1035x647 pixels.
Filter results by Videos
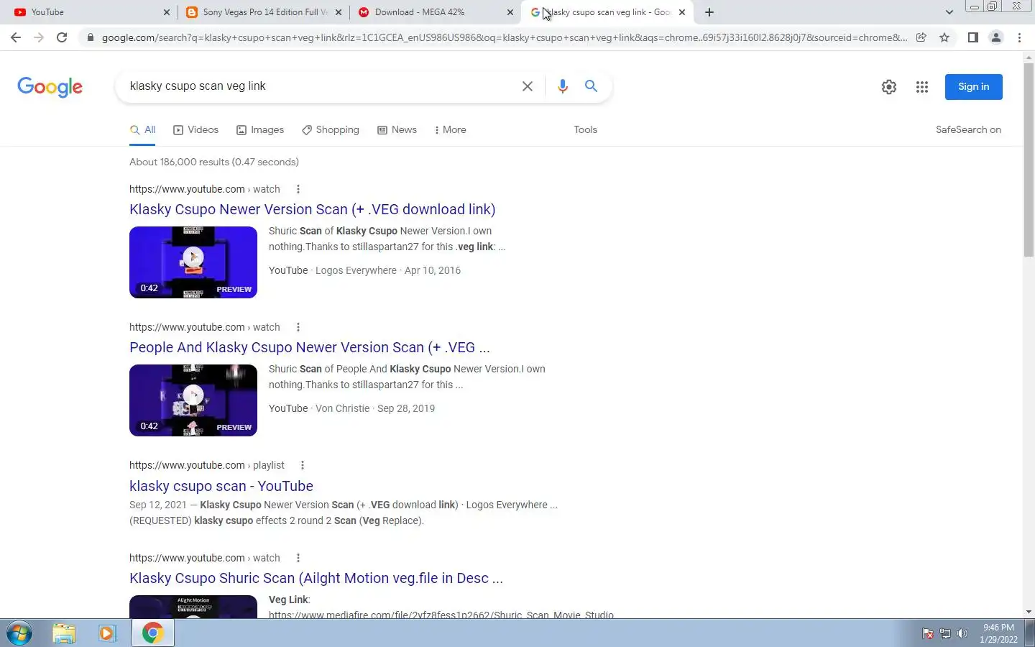pos(195,129)
